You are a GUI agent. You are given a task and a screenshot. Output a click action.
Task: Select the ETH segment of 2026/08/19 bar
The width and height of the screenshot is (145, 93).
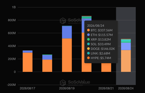coord(67,32)
